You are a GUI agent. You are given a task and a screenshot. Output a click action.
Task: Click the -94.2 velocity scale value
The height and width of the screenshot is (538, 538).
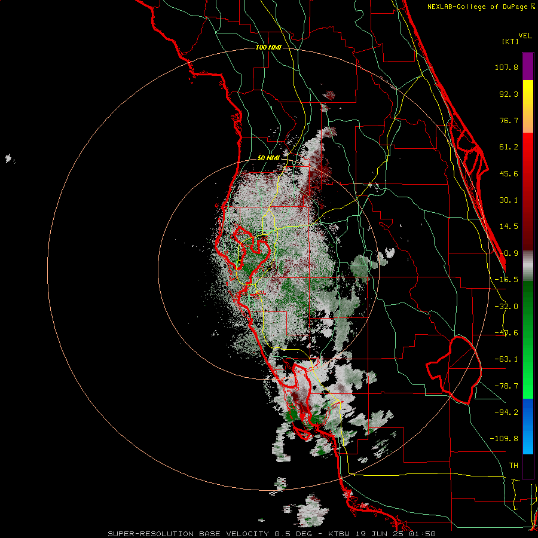[x=506, y=412]
